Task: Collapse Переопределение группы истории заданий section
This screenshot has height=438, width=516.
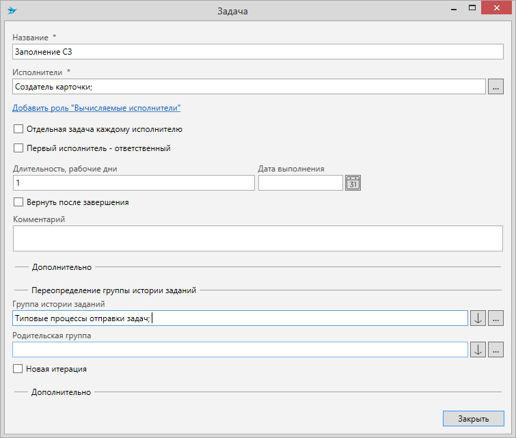Action: click(114, 290)
